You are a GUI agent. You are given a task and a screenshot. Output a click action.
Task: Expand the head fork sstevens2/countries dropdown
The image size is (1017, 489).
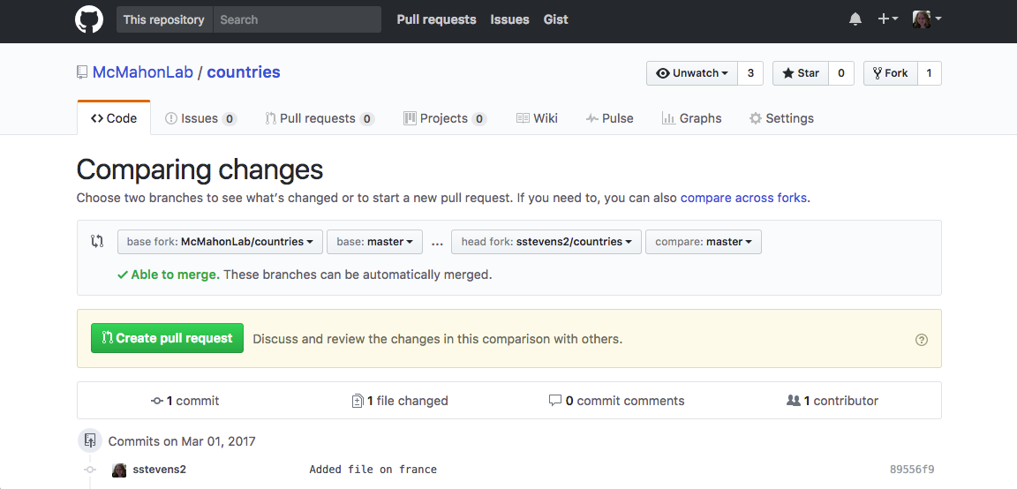click(x=546, y=242)
